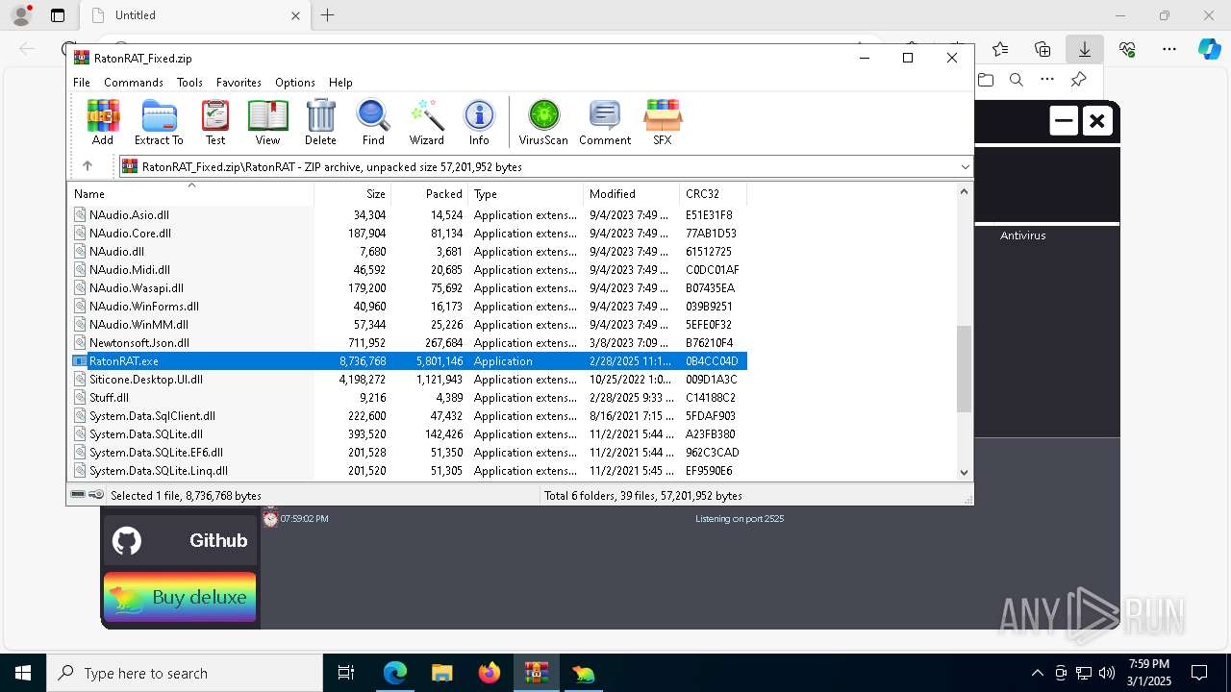Open Edge settings and more menu
This screenshot has width=1231, height=692.
click(x=1169, y=49)
